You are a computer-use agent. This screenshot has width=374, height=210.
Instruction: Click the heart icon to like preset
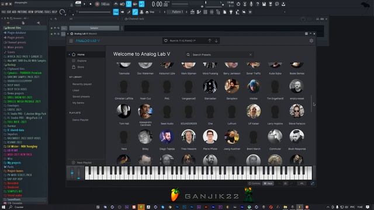point(166,41)
